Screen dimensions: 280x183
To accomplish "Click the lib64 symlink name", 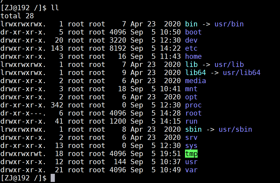I will pyautogui.click(x=196, y=73).
